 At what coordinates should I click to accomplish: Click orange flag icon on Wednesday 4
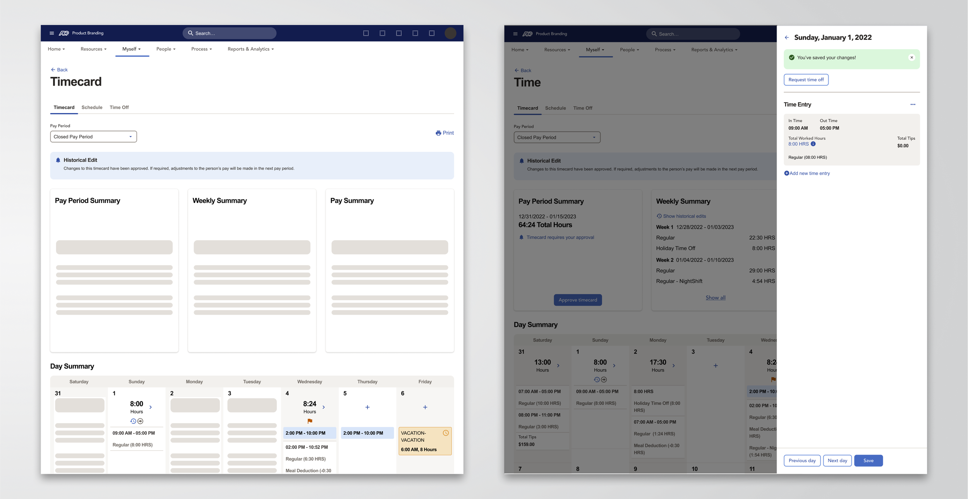(x=310, y=421)
